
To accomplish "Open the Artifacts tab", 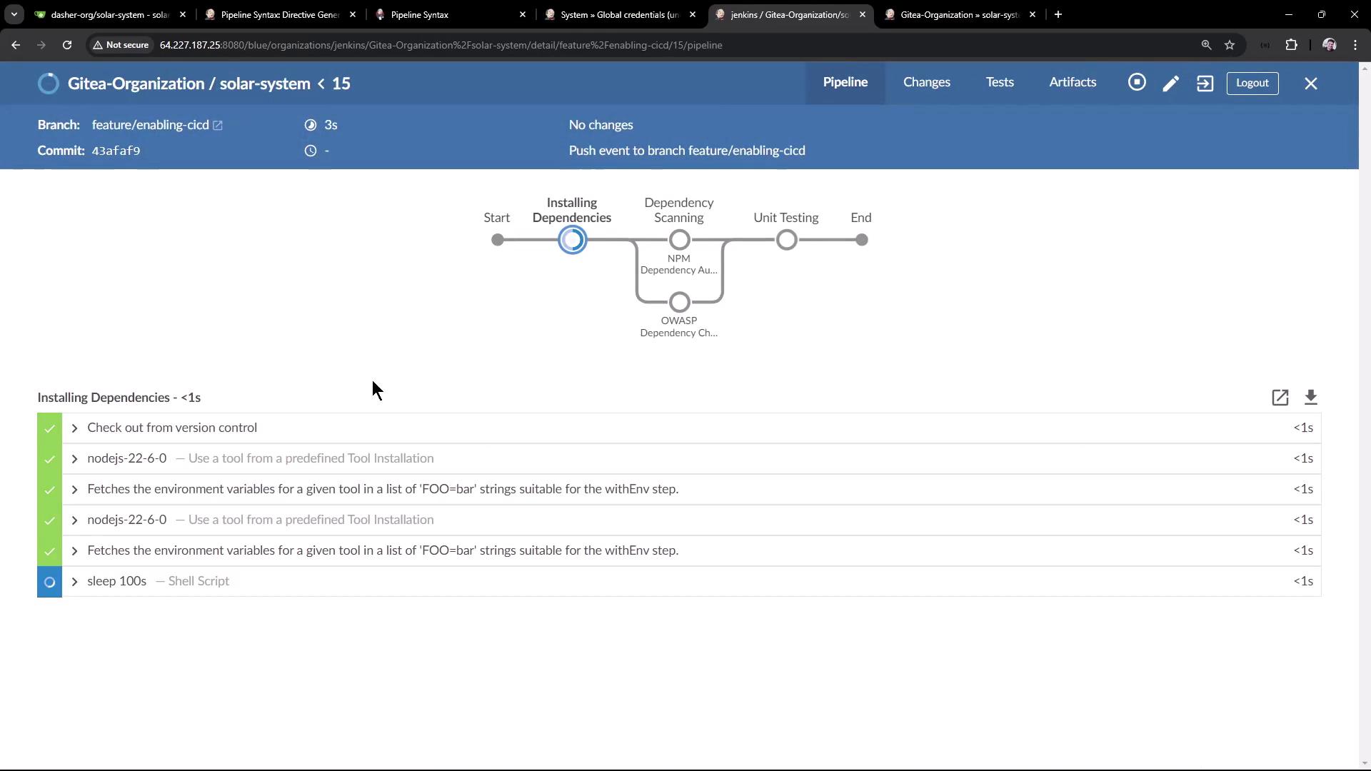I will (x=1072, y=83).
